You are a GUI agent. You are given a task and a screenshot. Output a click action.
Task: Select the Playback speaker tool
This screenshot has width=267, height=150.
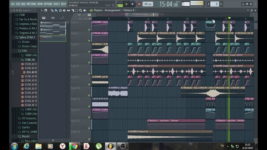point(85,10)
